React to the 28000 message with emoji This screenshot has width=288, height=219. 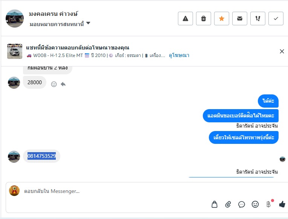[x=54, y=84]
